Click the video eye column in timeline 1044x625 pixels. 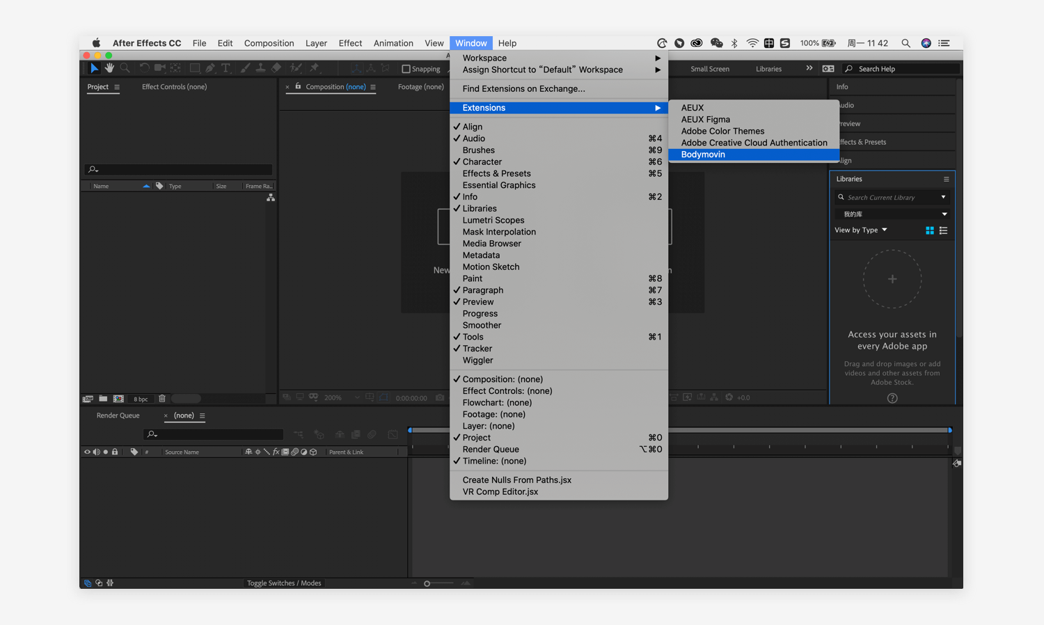coord(87,452)
